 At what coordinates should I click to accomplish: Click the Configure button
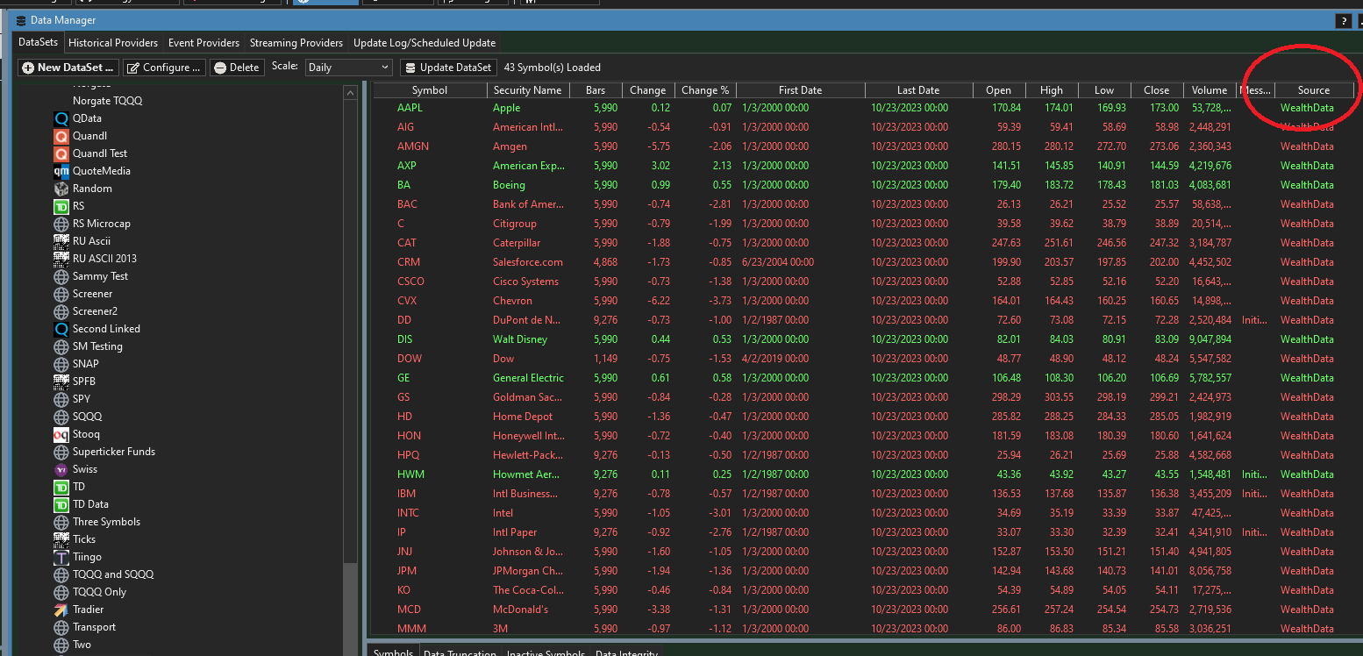[164, 68]
